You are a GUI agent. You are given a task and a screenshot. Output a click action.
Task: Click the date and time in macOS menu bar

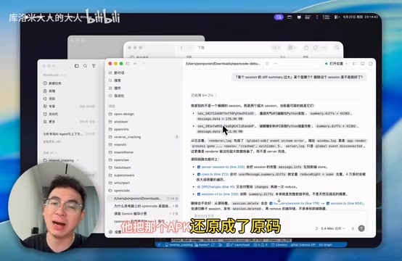pyautogui.click(x=361, y=17)
